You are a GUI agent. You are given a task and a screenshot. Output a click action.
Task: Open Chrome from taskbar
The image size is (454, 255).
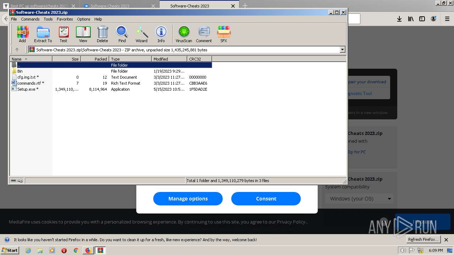[x=76, y=250]
